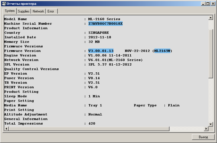
Task: Click the ML-2160 Series model name value
Action: click(x=104, y=19)
